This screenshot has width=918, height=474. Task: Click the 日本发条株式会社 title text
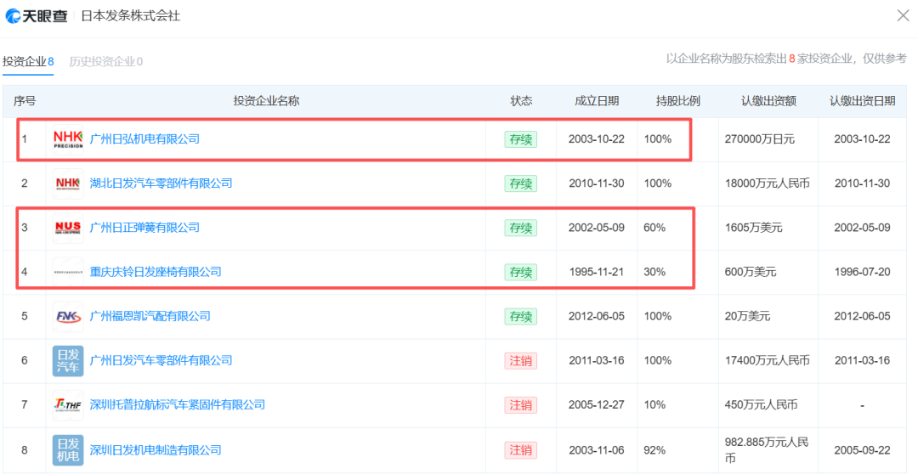130,16
